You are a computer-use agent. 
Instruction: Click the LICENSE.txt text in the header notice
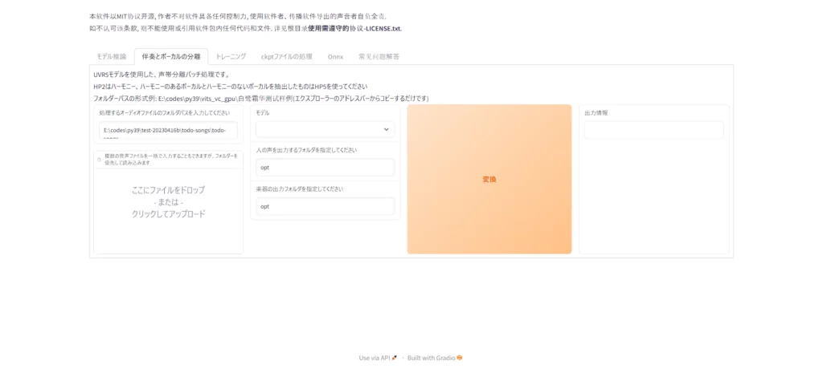pyautogui.click(x=383, y=28)
